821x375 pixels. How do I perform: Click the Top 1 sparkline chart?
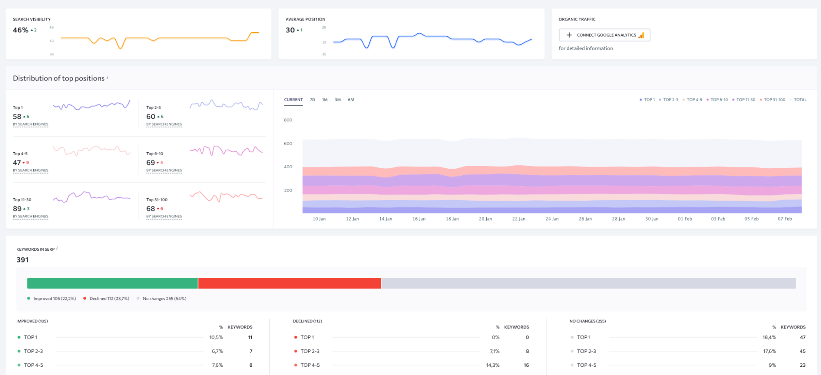[x=92, y=105]
